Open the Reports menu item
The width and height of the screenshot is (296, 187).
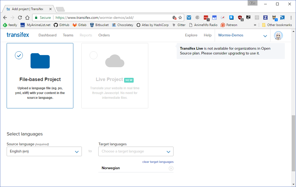click(86, 35)
